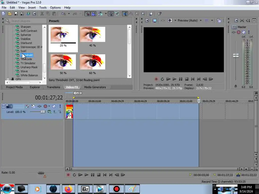259x194 pixels.
Task: Click the Render As toolbar icon
Action: click(x=28, y=14)
